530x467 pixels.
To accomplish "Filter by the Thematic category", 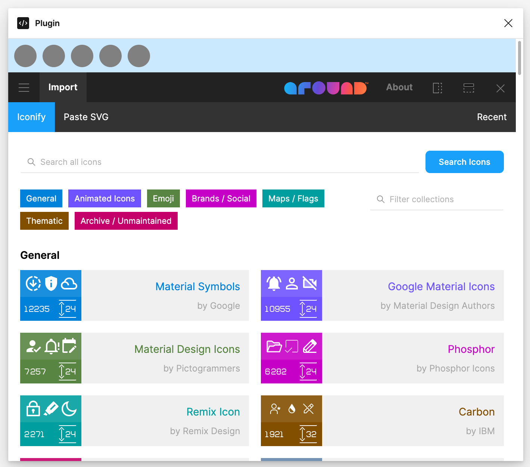I will coord(44,221).
